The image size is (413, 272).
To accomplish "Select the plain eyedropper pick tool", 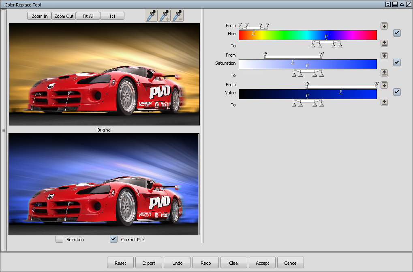I will click(151, 16).
